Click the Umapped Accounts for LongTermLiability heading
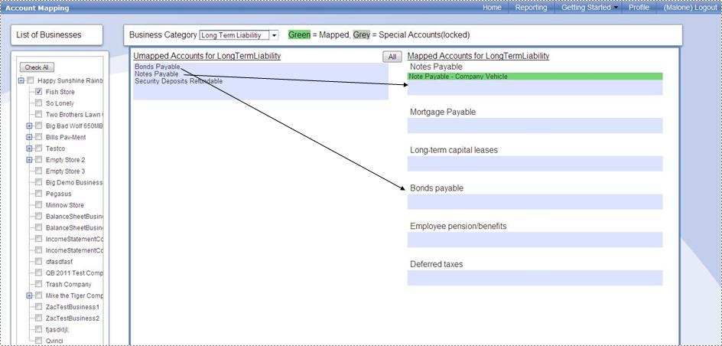The image size is (722, 346). tap(207, 56)
